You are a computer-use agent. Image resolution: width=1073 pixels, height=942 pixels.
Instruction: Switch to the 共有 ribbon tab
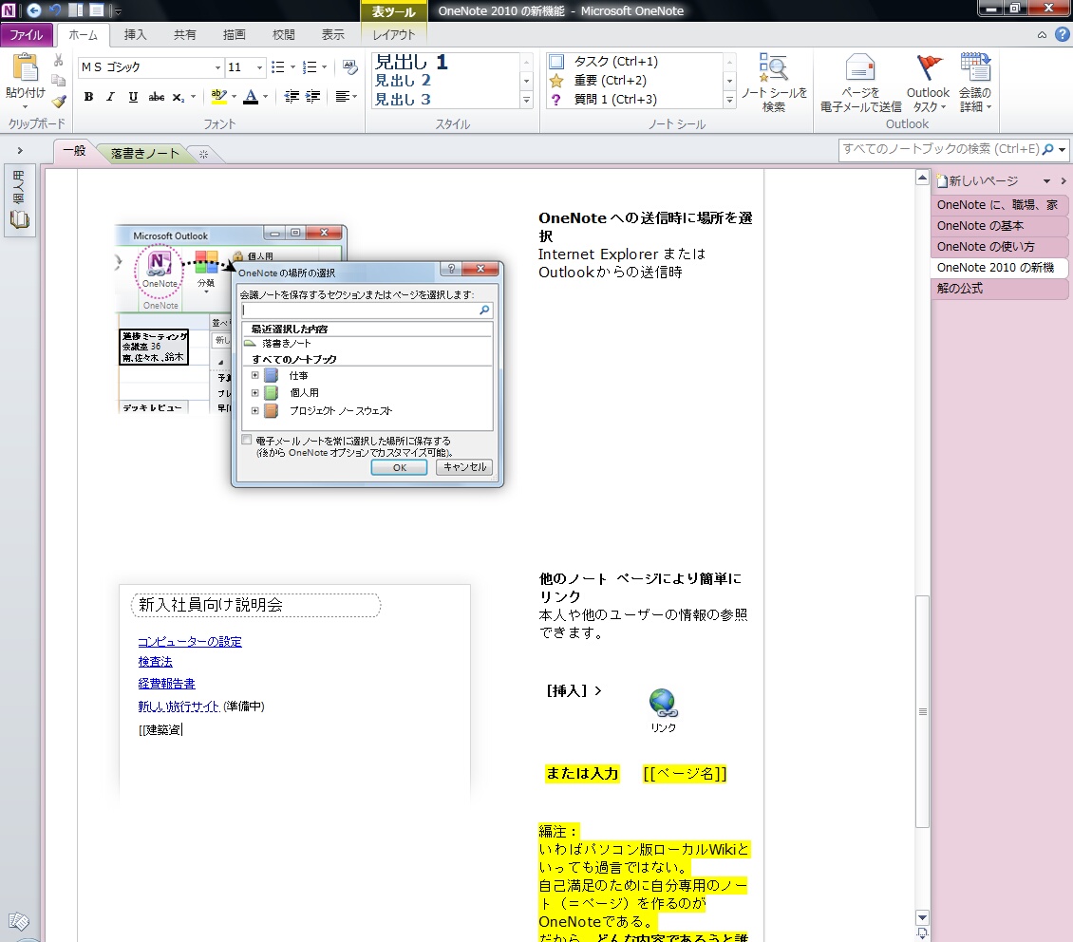pos(185,35)
